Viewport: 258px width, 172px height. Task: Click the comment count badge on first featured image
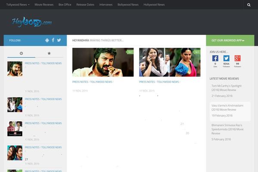coord(130,52)
